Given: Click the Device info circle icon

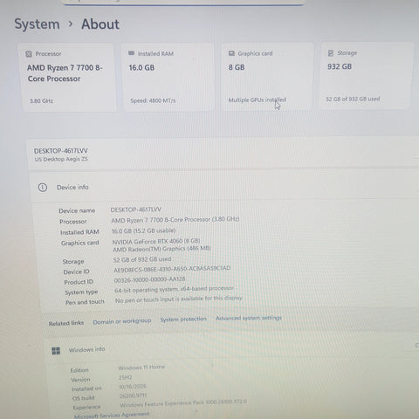Looking at the screenshot, I should tap(43, 187).
